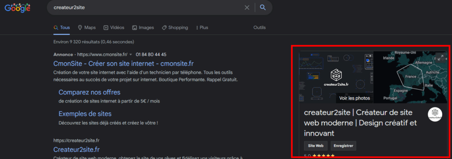Open the France map thumbnail

(x=411, y=77)
